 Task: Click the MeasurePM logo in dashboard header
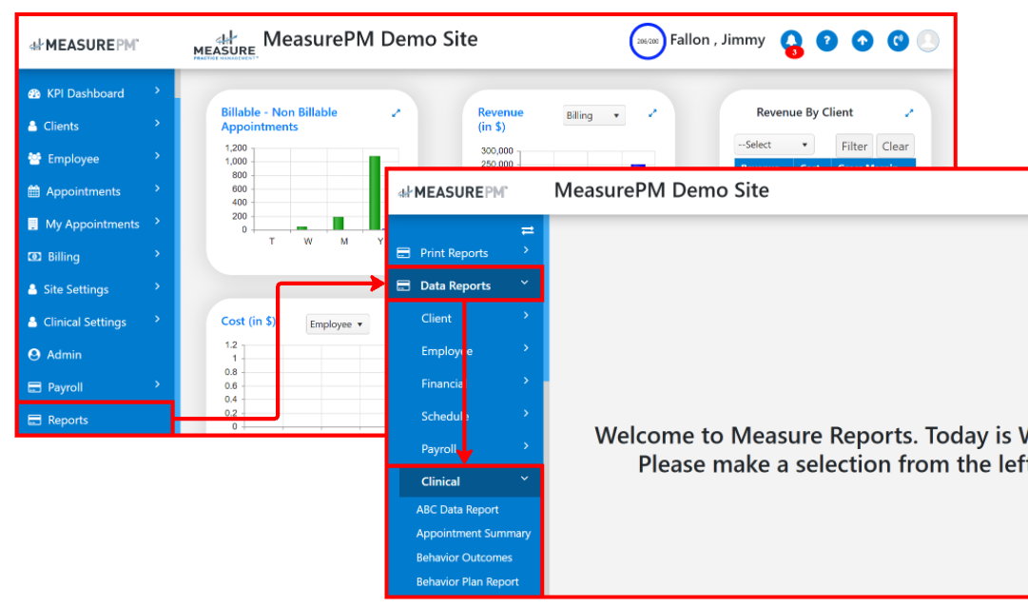click(84, 45)
